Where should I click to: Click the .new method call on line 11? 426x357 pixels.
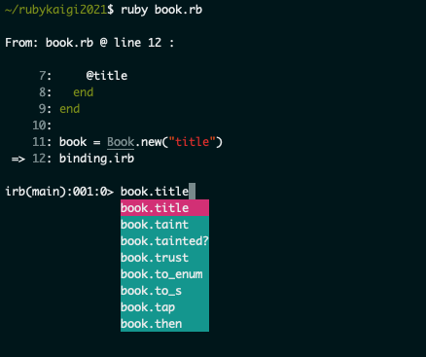tap(148, 142)
